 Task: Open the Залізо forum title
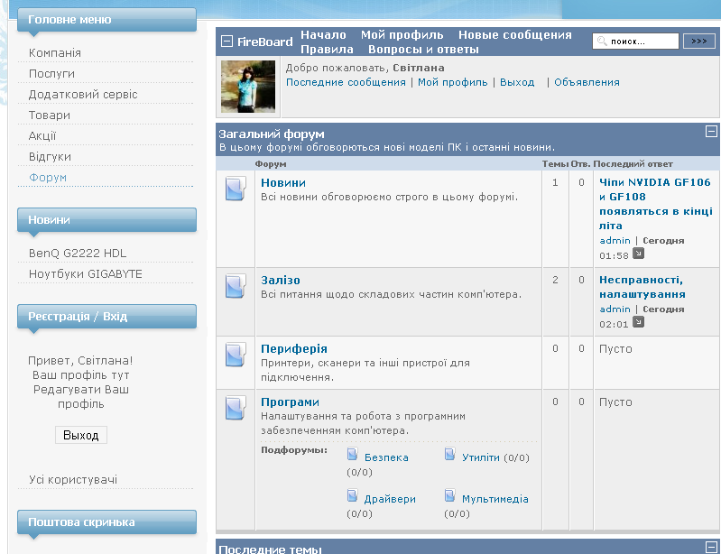281,281
